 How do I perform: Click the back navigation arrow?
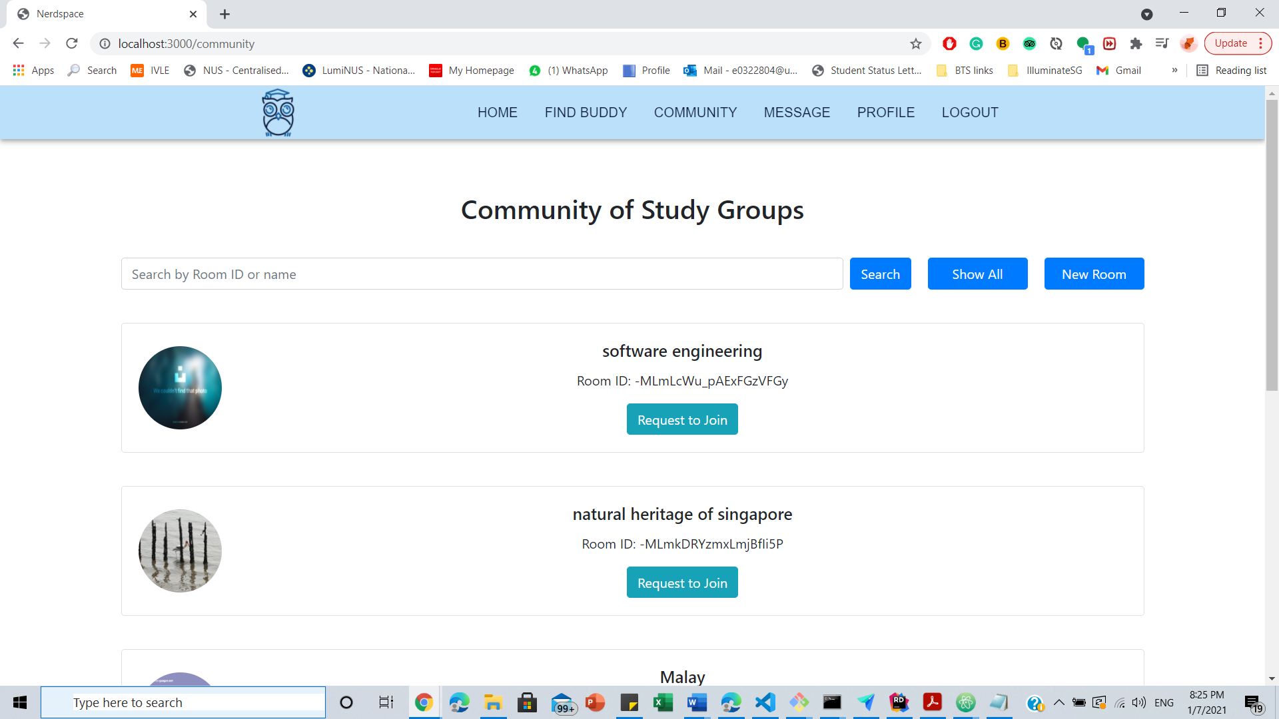(17, 43)
